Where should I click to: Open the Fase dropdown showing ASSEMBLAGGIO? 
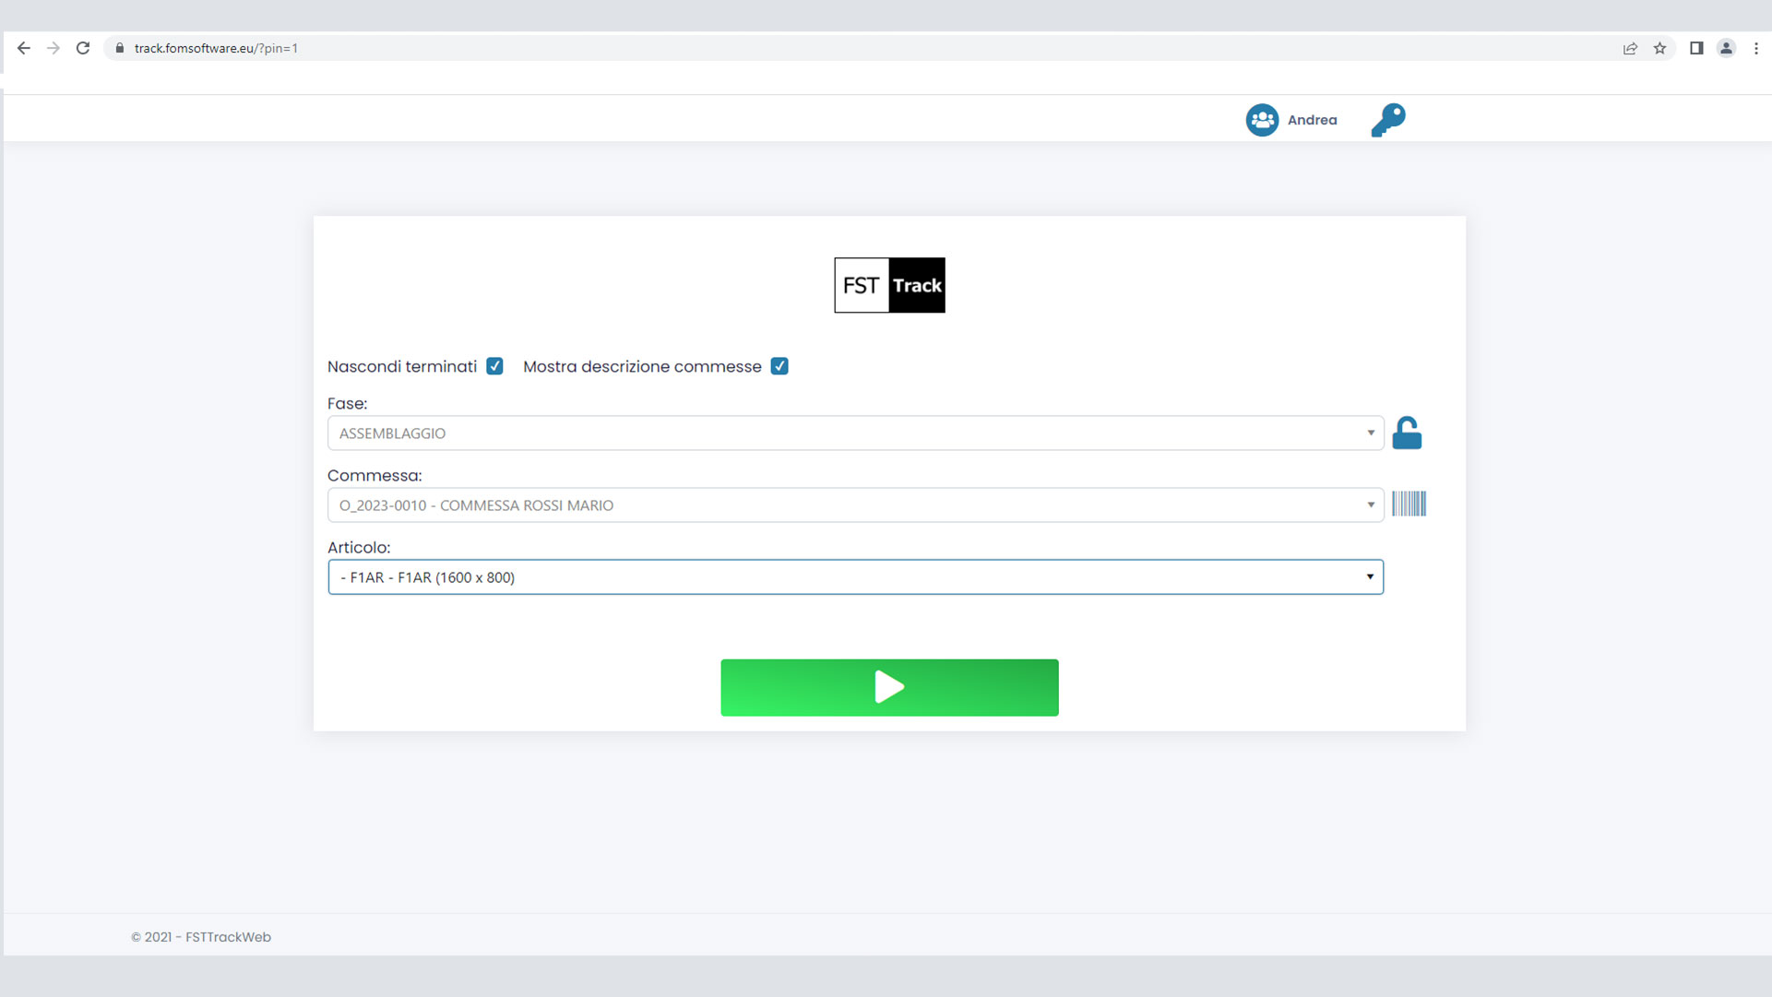(x=855, y=433)
